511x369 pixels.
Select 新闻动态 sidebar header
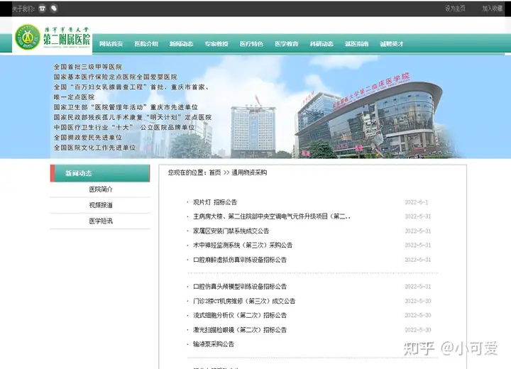pos(100,173)
